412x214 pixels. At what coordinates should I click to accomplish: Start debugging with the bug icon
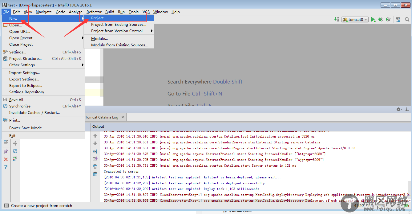(381, 19)
